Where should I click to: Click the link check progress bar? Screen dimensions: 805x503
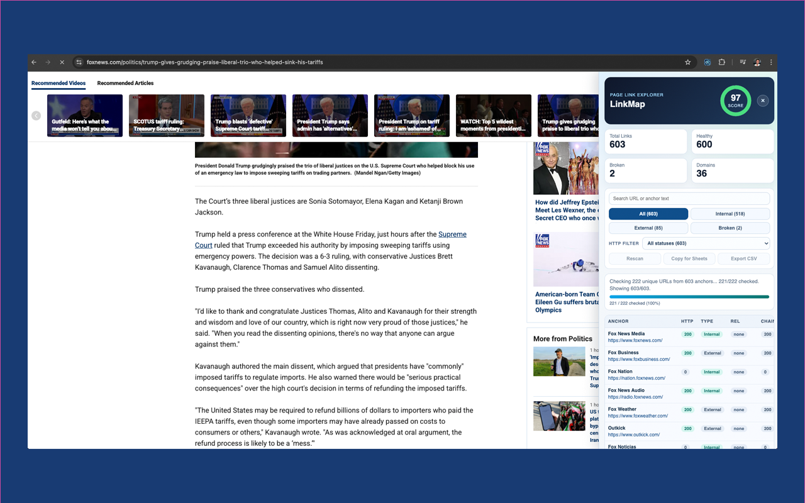pos(689,297)
